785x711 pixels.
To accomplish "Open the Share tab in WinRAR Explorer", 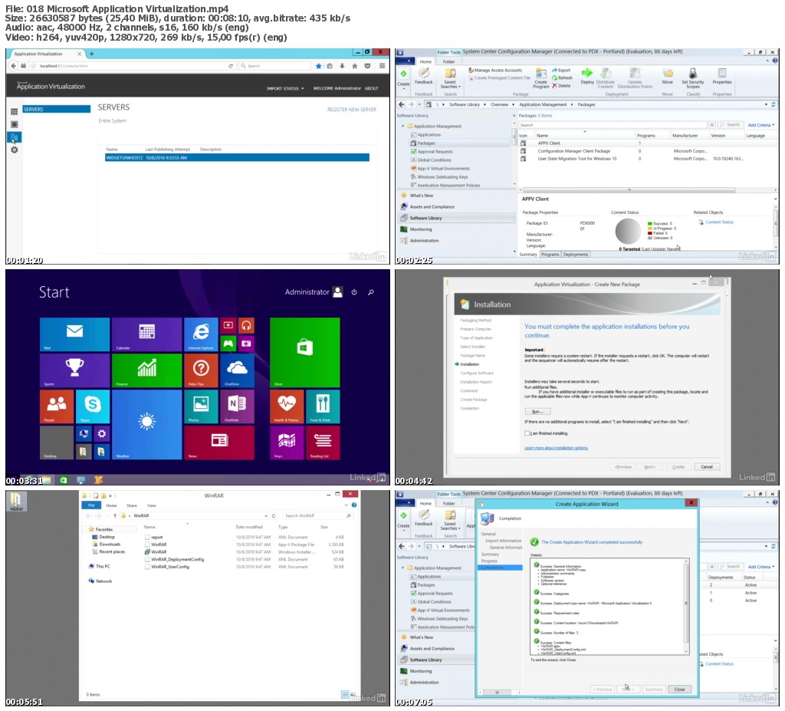I will tap(132, 505).
